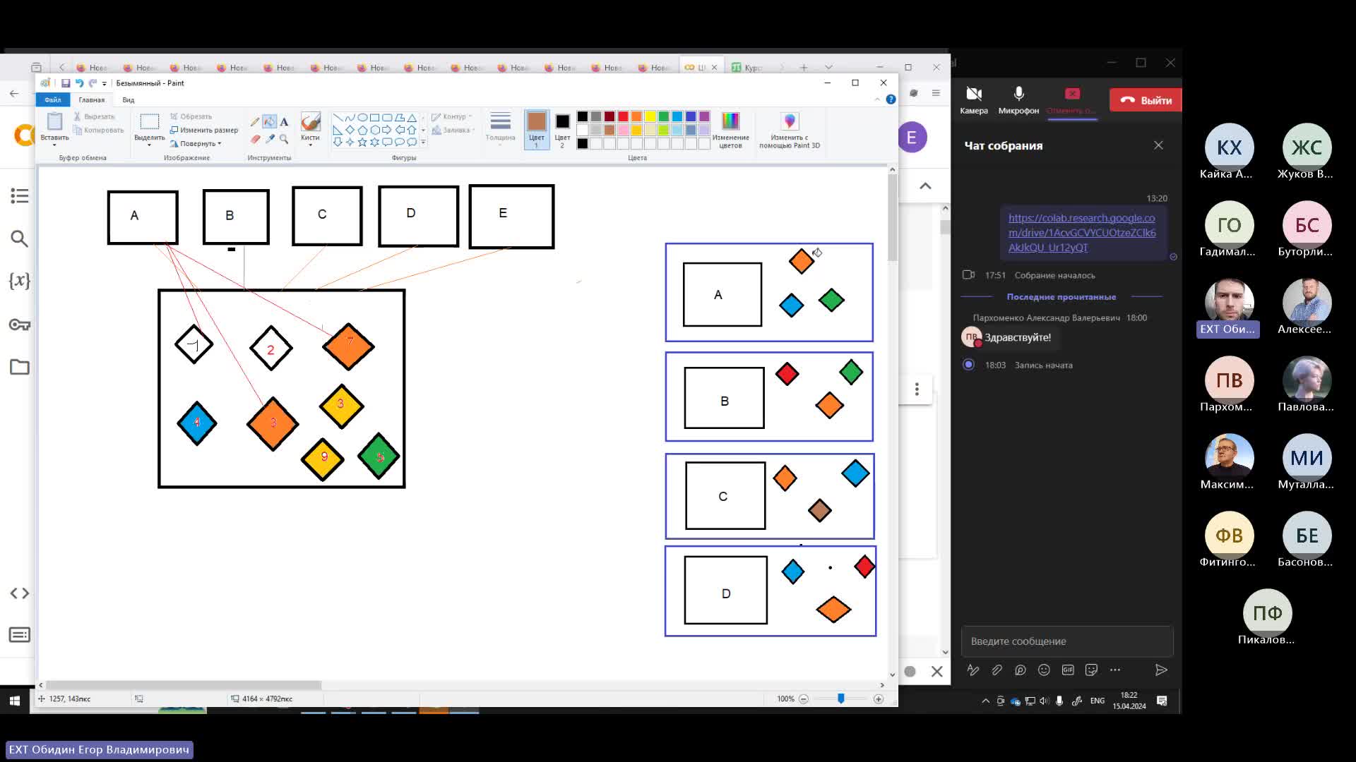Image resolution: width=1356 pixels, height=762 pixels.
Task: Click Paint vertical scrollbar
Action: (893, 422)
